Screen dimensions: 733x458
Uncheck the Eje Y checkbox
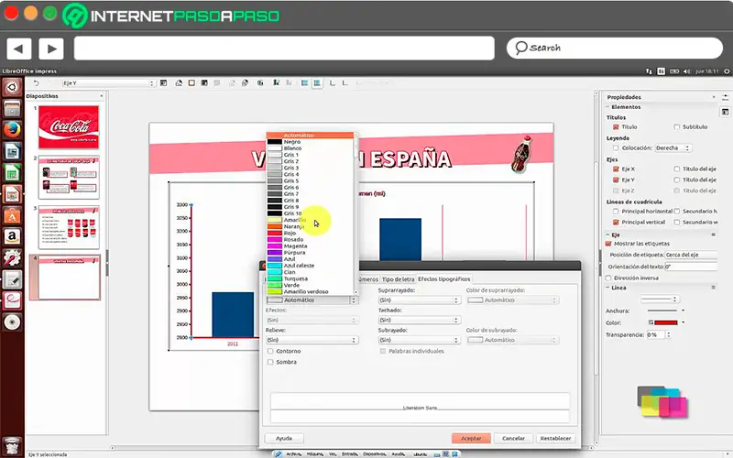pos(616,180)
